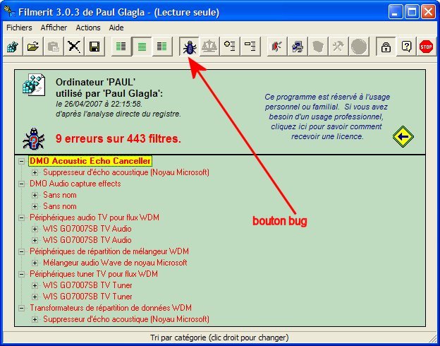The image size is (440, 346).
Task: Click the grayed-out hammer tools icon
Action: [338, 47]
